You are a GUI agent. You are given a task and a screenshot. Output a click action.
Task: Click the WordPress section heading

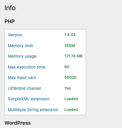coord(17,123)
